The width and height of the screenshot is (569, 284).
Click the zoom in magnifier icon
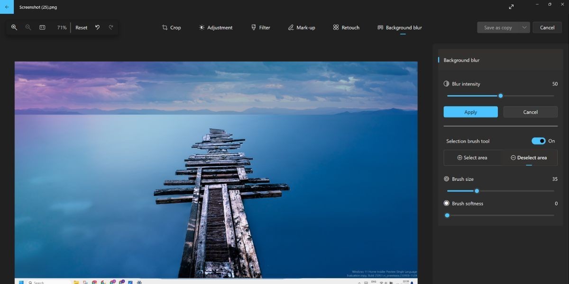point(14,27)
